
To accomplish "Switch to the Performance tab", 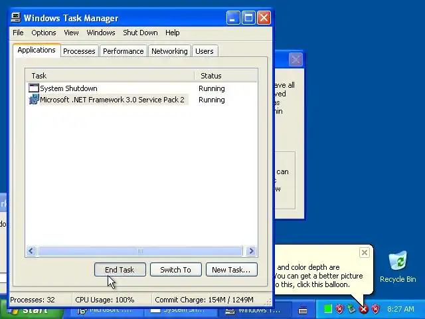I will click(x=124, y=51).
